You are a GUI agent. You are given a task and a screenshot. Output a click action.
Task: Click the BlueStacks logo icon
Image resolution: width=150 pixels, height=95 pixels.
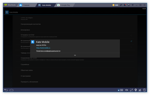pos(6,5)
